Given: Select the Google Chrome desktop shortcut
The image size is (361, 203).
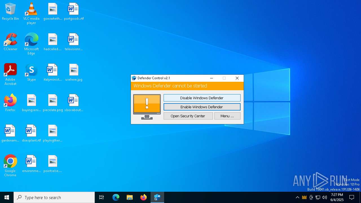Looking at the screenshot, I should (10, 166).
